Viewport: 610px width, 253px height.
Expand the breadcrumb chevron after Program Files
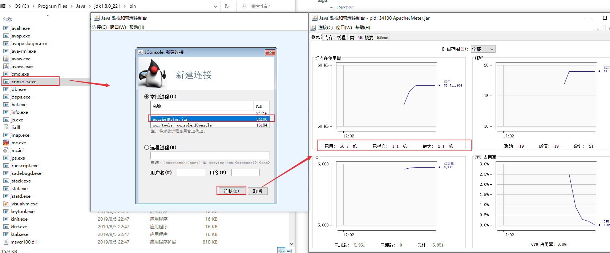point(72,6)
